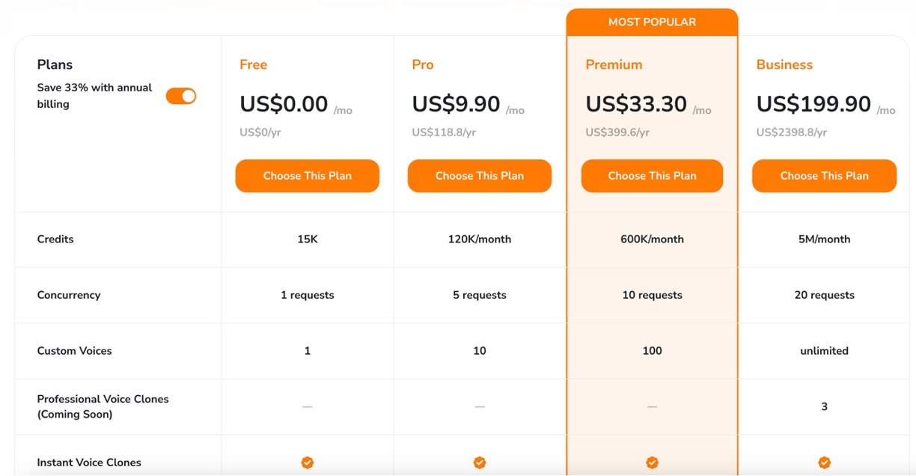This screenshot has height=476, width=916.
Task: Click Premium plan US$33.30 price
Action: click(x=636, y=104)
